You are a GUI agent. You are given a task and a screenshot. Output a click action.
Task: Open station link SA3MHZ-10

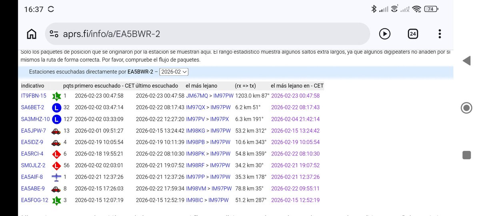pyautogui.click(x=35, y=119)
